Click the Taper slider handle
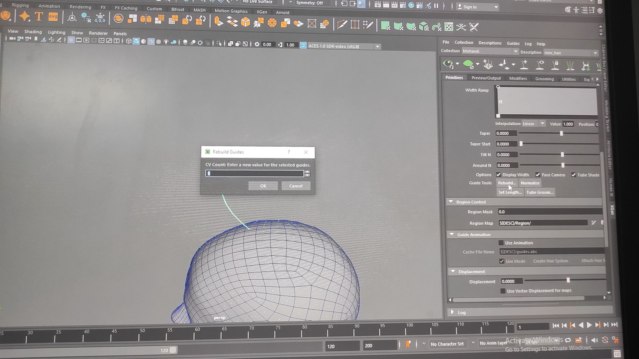Image resolution: width=639 pixels, height=359 pixels. coord(561,133)
